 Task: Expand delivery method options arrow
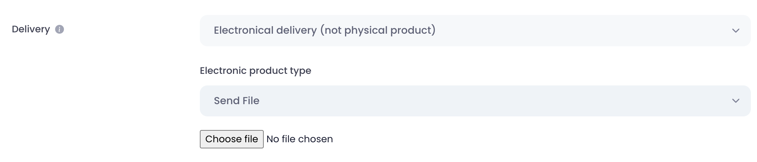point(735,31)
